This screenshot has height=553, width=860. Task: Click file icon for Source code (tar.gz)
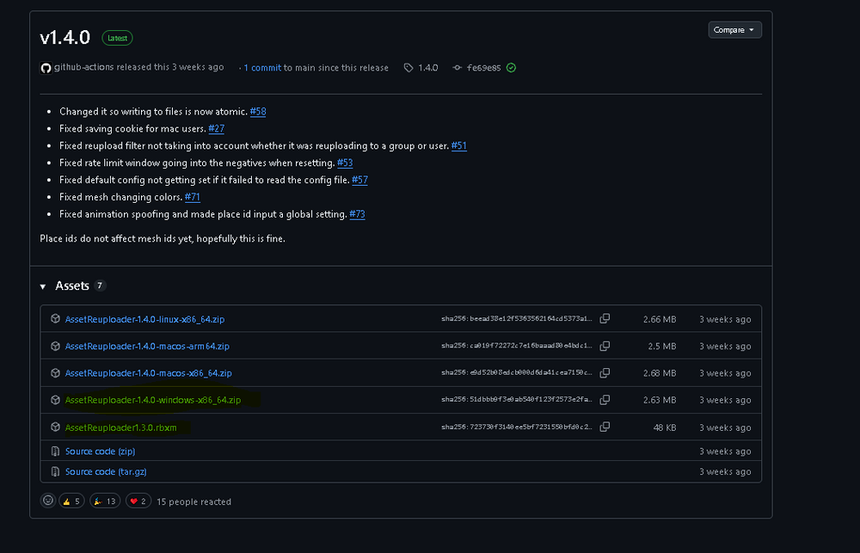coord(55,471)
